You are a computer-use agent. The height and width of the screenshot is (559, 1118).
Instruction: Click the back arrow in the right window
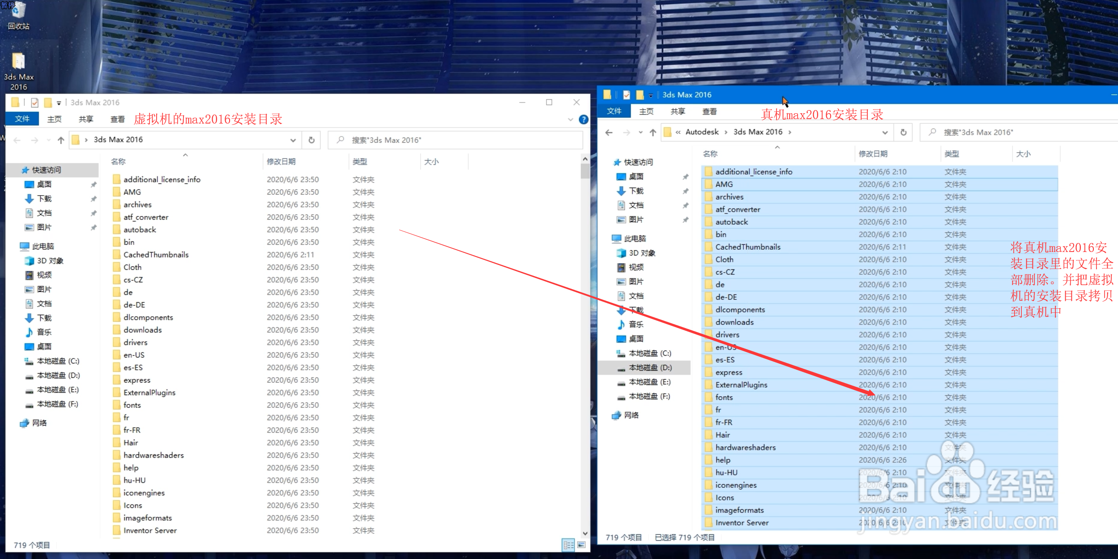(x=609, y=132)
